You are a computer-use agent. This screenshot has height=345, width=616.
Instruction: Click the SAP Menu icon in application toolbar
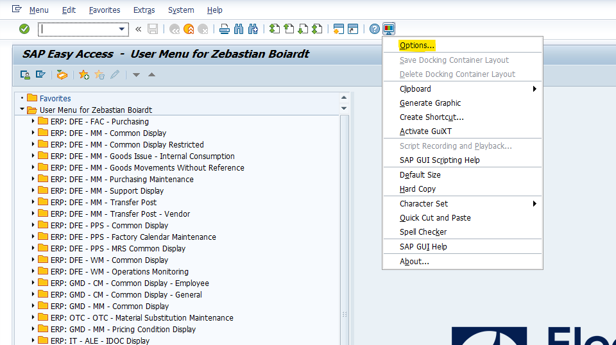(x=40, y=74)
